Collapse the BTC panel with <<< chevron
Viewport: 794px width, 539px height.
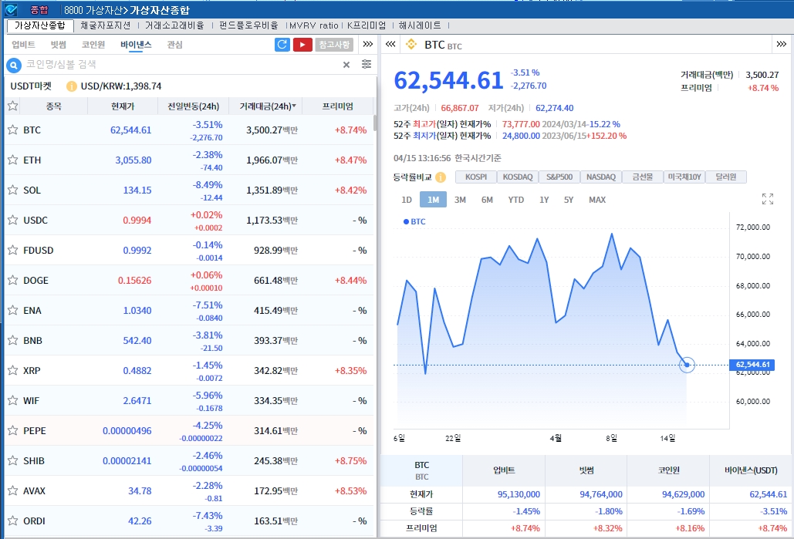click(390, 44)
